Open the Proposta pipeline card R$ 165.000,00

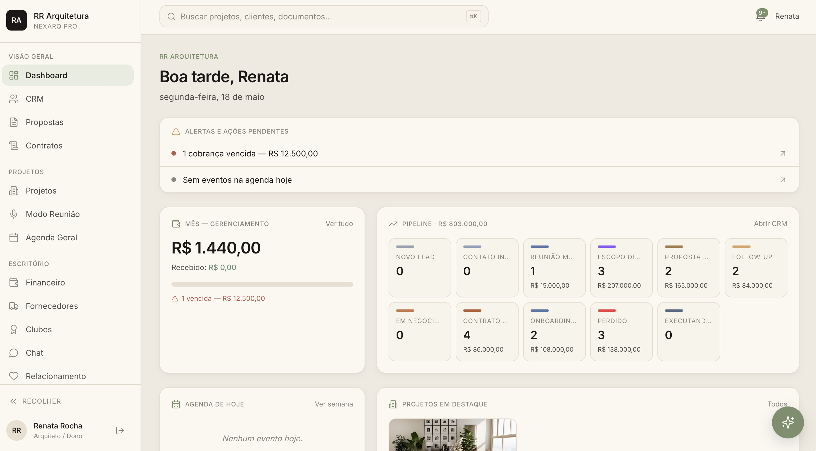pyautogui.click(x=689, y=268)
